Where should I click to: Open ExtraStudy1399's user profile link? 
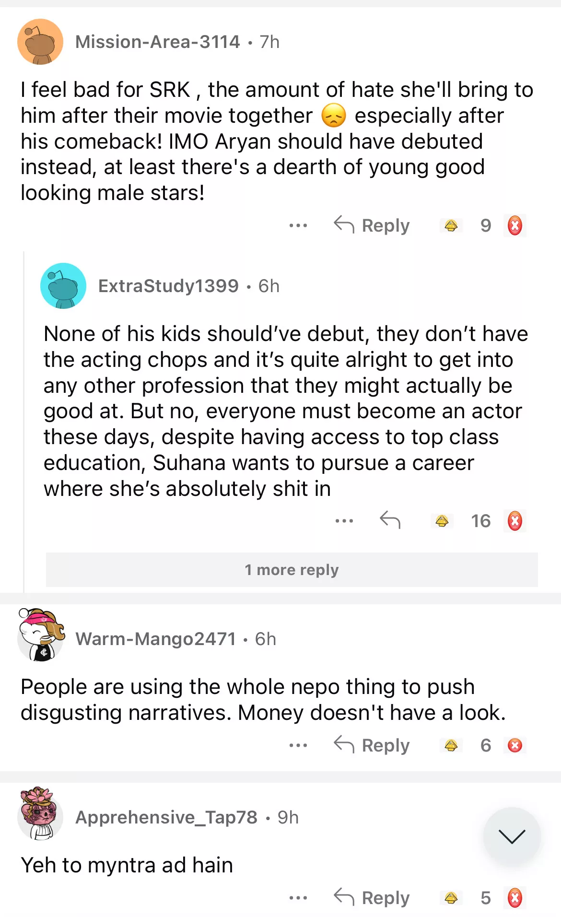point(168,286)
